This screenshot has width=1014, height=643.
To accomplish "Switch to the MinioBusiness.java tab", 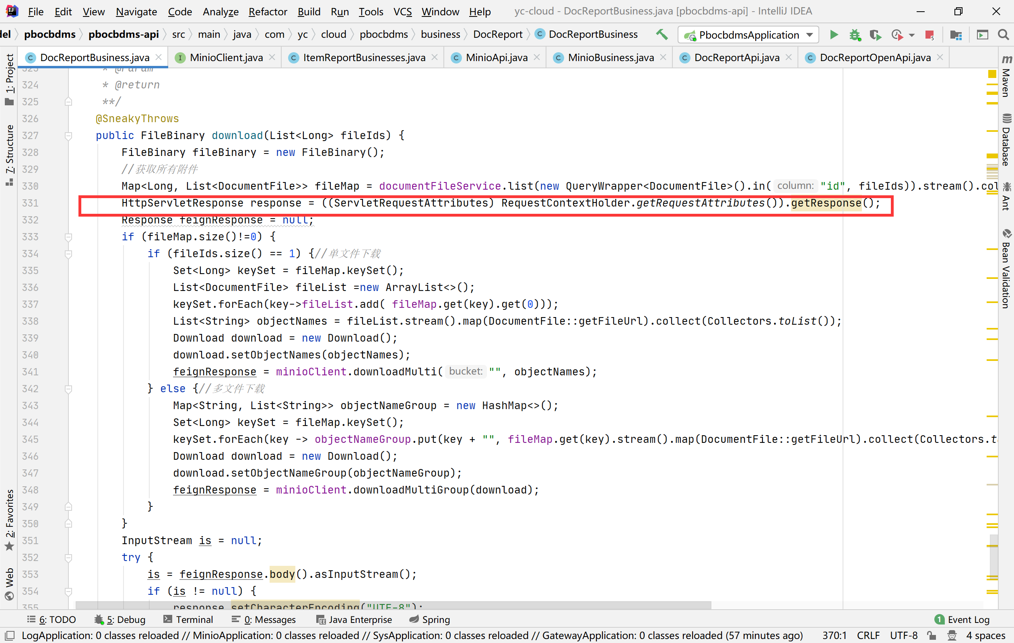I will coord(610,57).
